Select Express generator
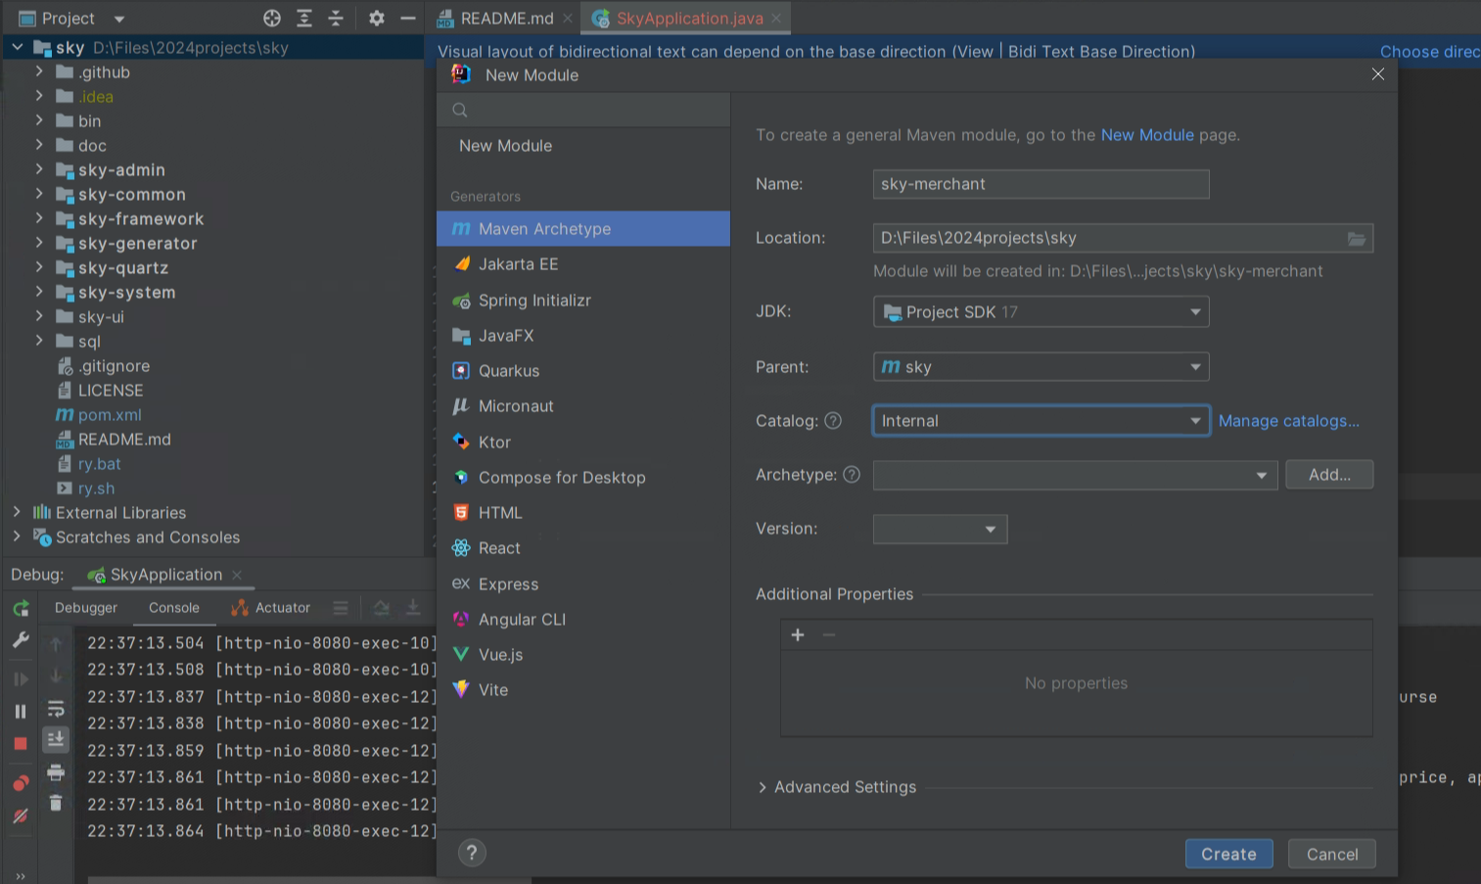1481x884 pixels. coord(583,584)
